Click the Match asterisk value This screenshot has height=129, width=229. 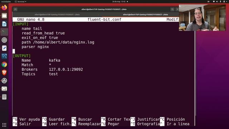(50, 64)
